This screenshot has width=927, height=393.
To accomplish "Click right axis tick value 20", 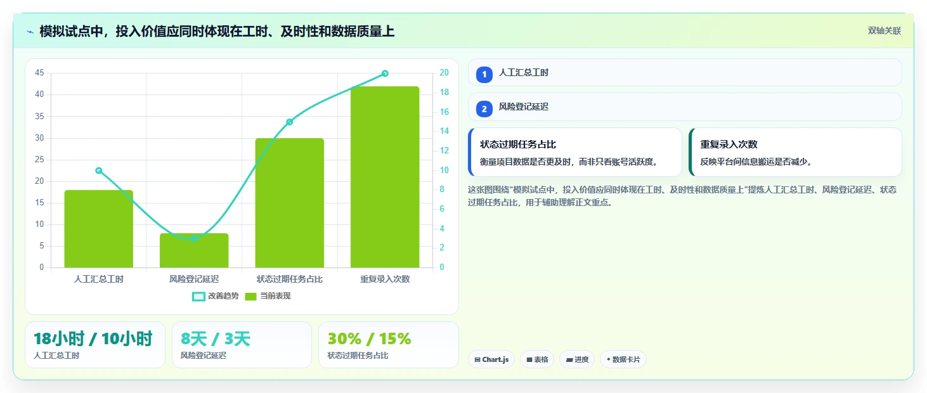I will (x=444, y=73).
